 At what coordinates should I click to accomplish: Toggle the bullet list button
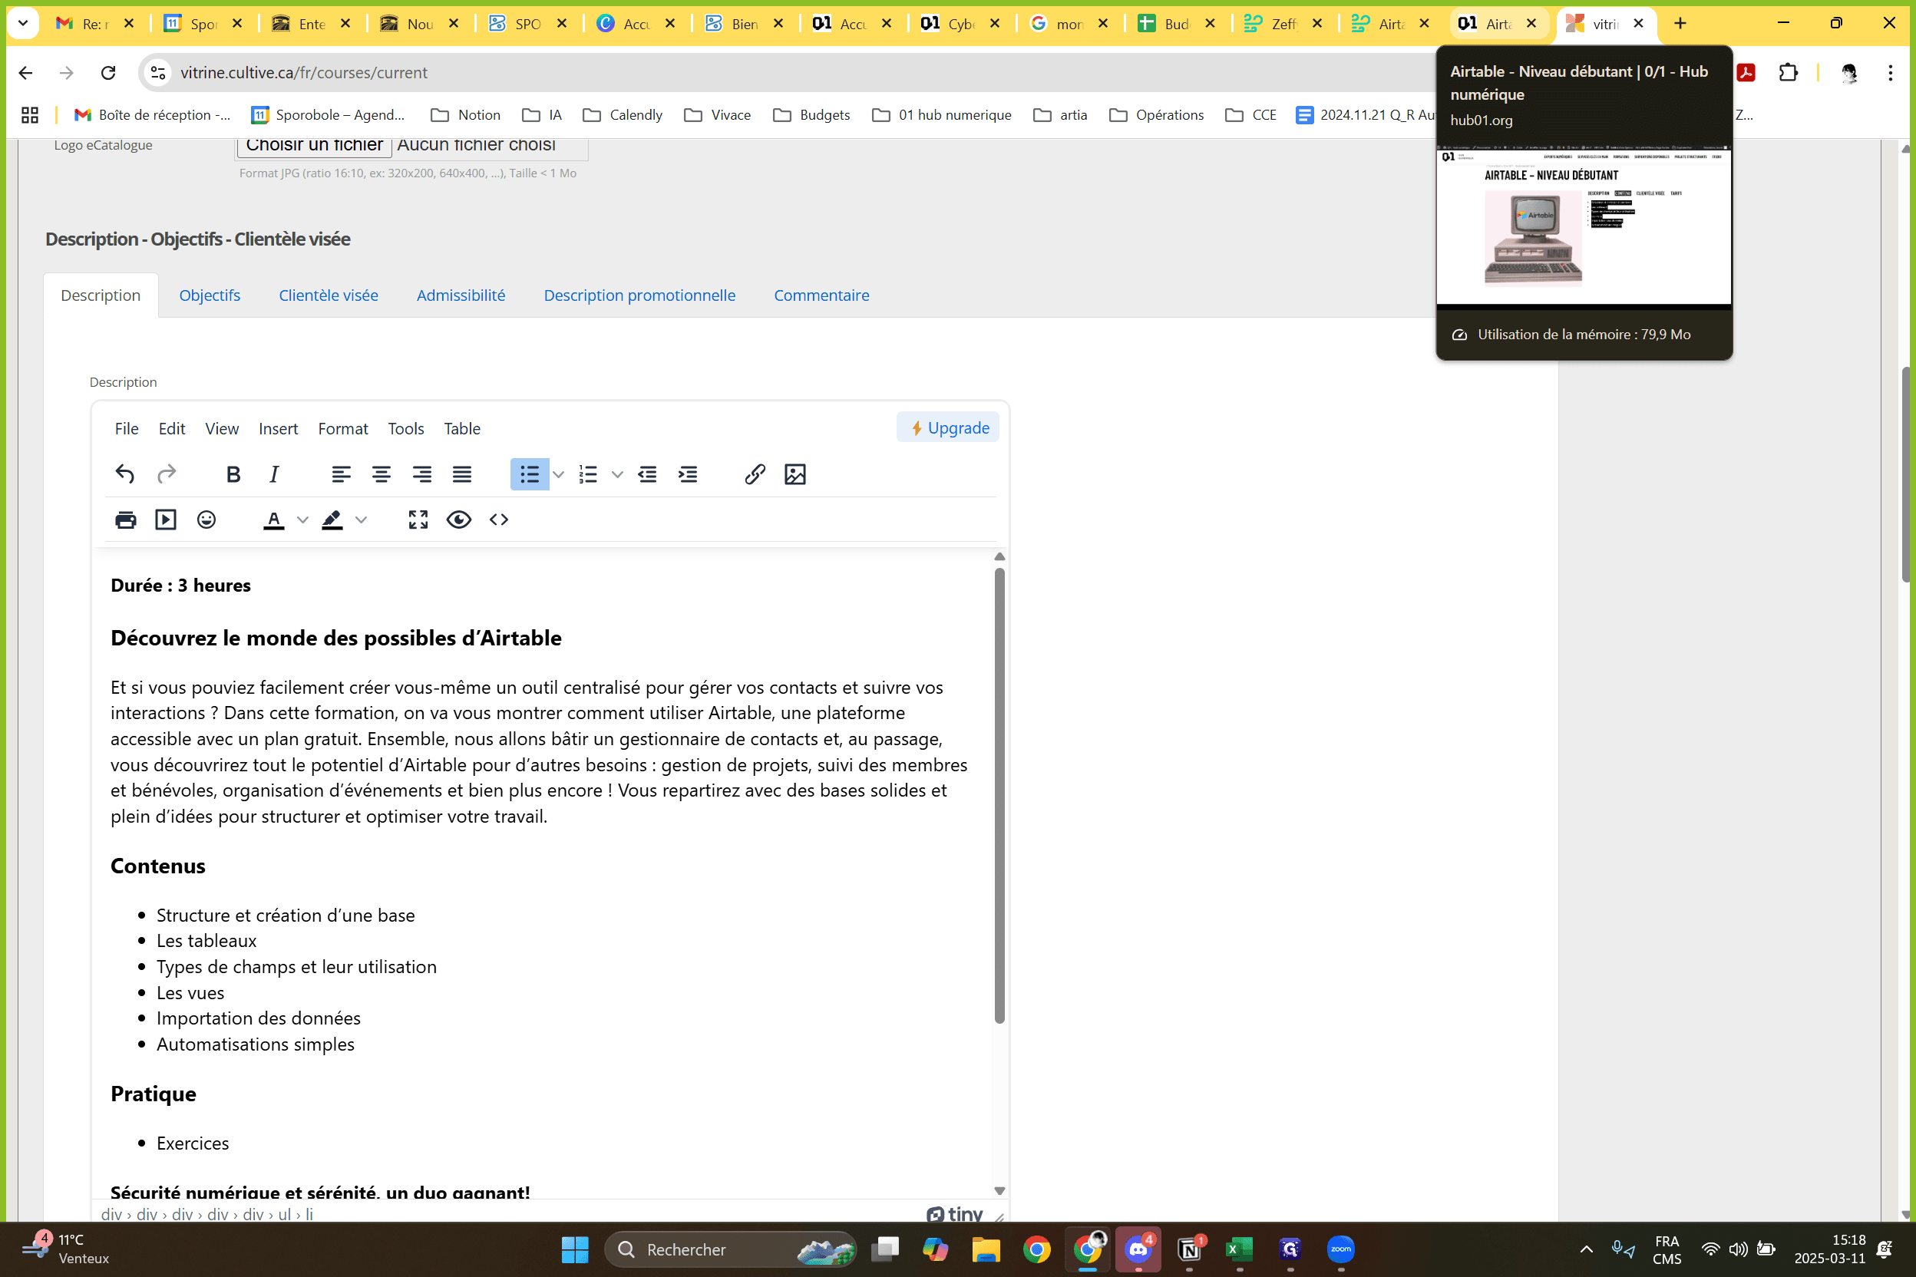tap(530, 474)
